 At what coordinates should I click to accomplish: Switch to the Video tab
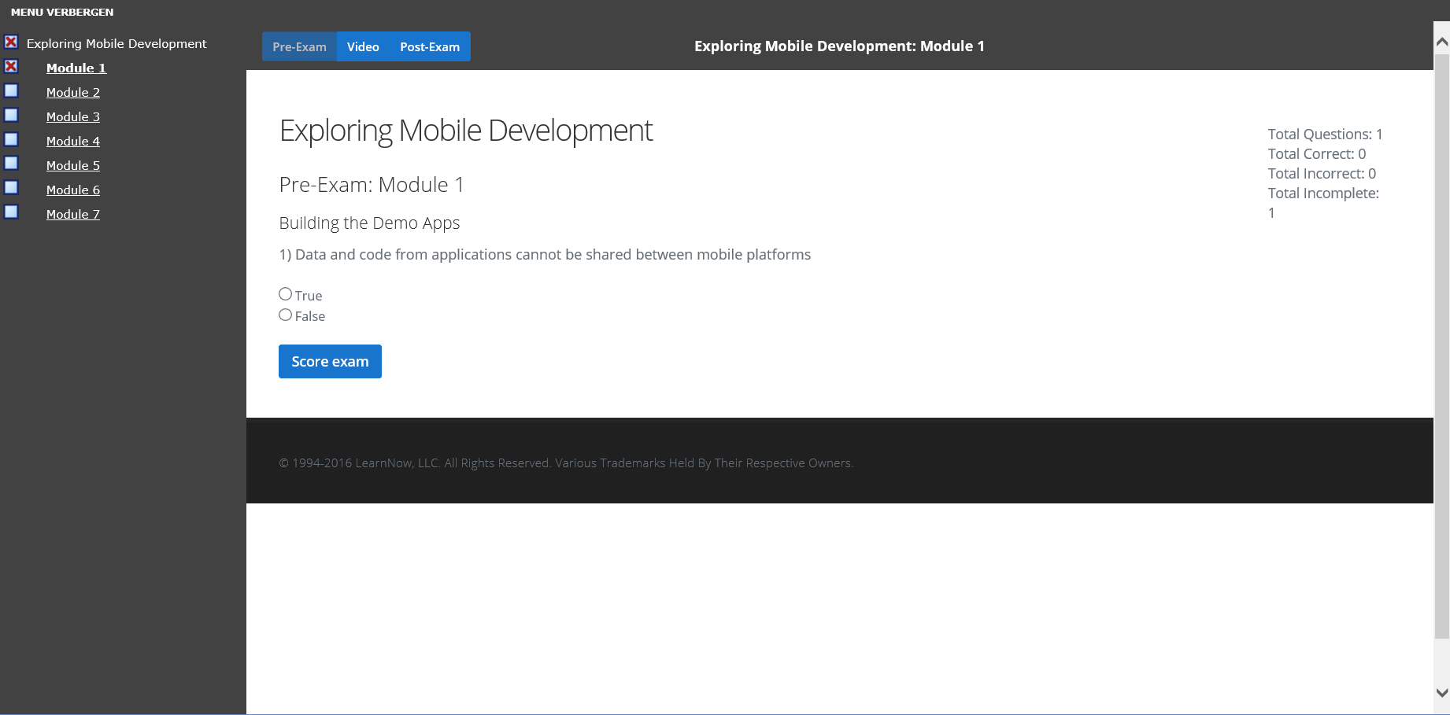[363, 47]
